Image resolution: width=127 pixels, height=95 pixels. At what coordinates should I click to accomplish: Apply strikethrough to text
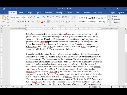point(23,22)
